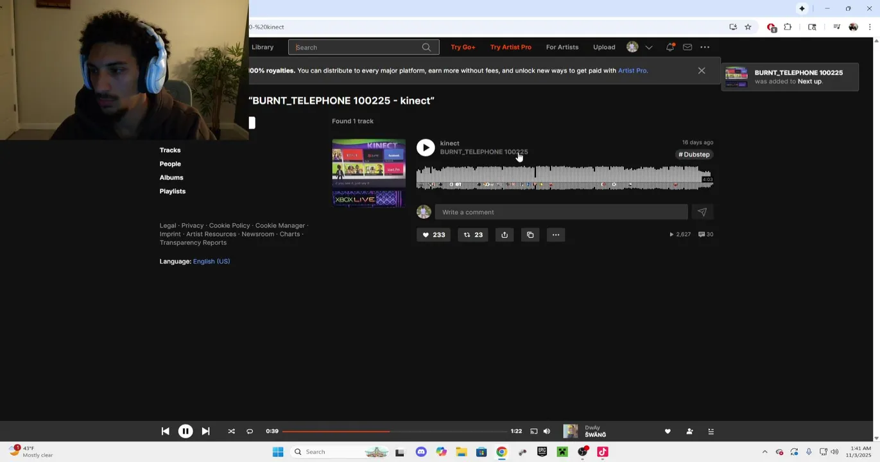The width and height of the screenshot is (880, 462).
Task: Seek within the track waveform
Action: [564, 178]
